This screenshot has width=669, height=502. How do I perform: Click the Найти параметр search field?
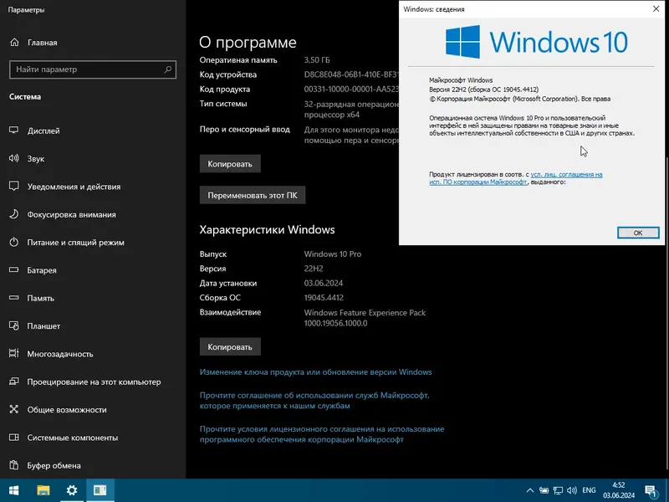point(92,69)
